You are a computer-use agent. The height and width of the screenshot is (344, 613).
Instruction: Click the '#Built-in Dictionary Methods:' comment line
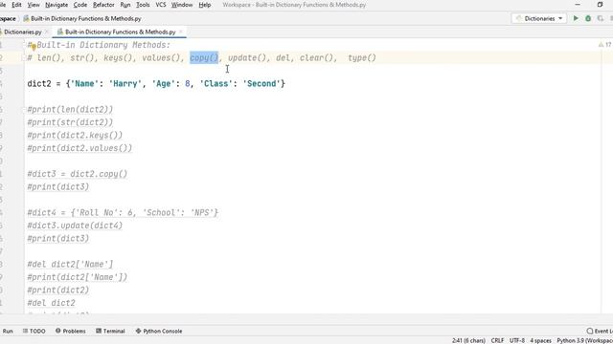coord(99,45)
